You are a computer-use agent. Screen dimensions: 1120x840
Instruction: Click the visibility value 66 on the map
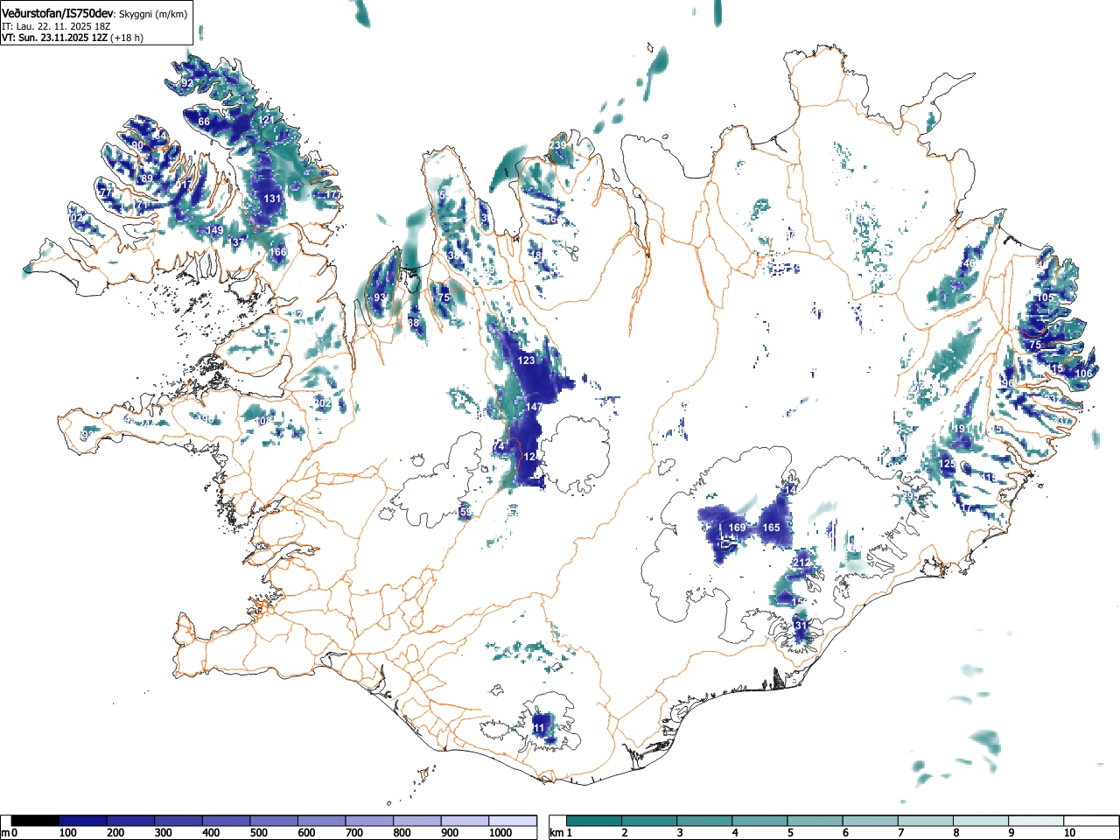204,122
